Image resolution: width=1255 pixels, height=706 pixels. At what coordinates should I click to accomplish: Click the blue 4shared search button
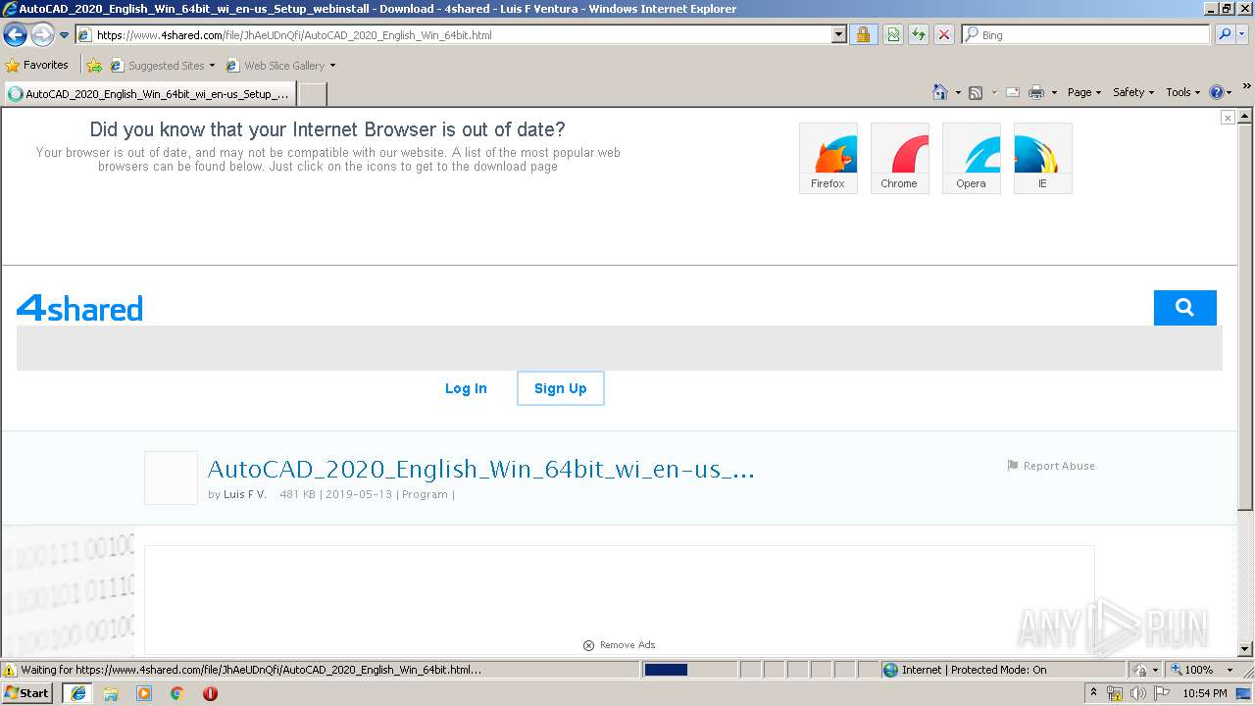(x=1184, y=308)
